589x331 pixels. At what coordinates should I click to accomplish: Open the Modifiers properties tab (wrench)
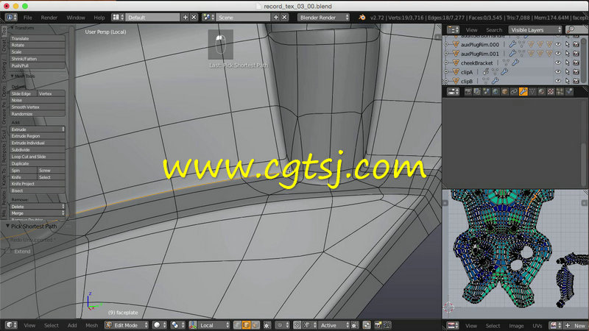tap(523, 91)
